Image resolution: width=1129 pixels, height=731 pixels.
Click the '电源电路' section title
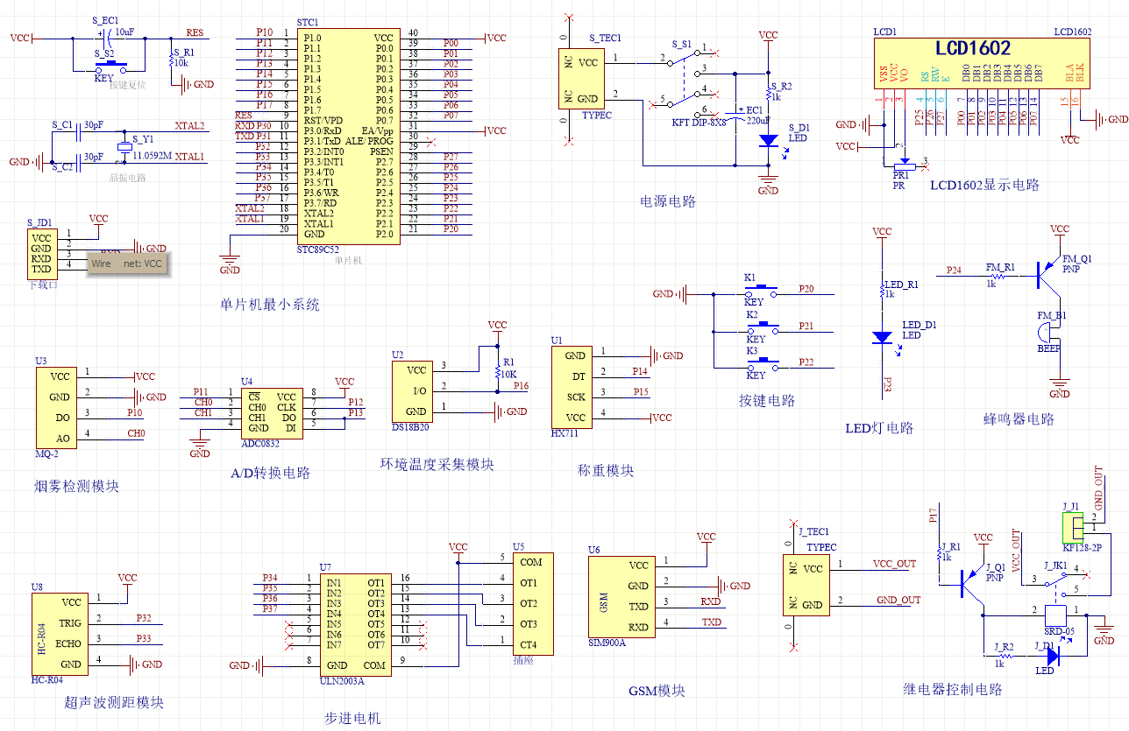[668, 201]
